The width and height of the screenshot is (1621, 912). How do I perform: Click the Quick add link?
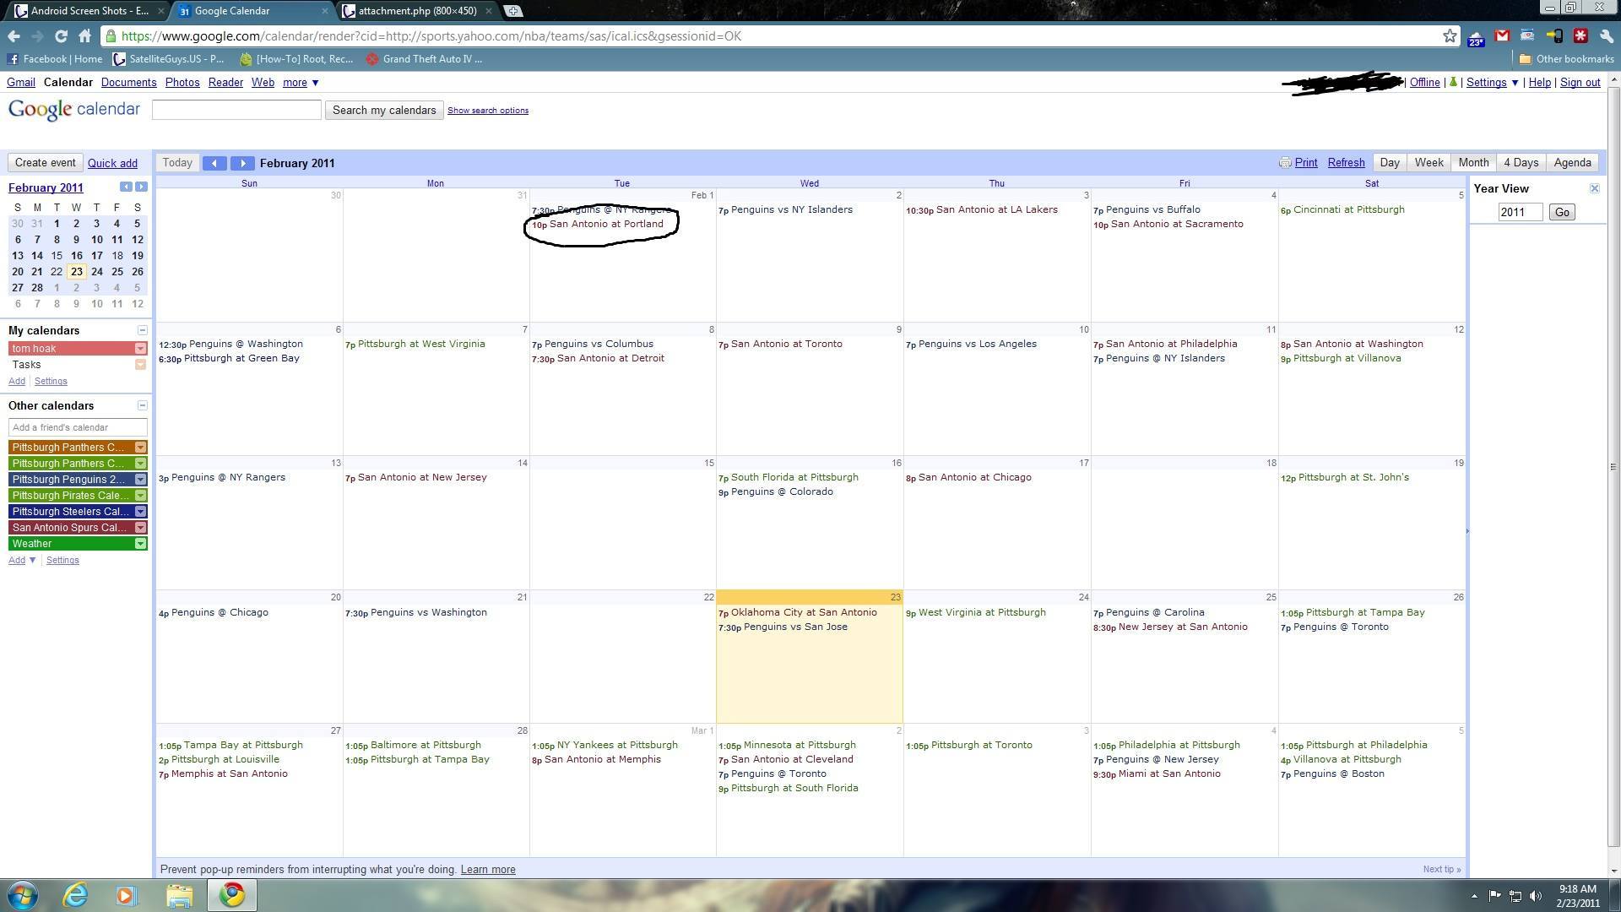click(x=112, y=164)
